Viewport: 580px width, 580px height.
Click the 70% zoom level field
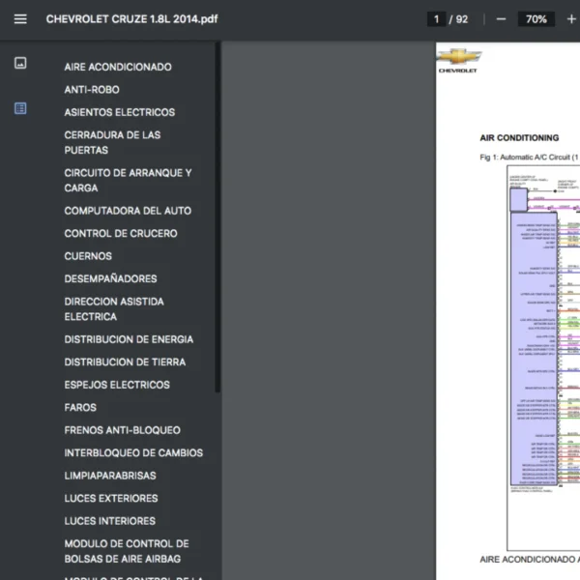point(536,19)
